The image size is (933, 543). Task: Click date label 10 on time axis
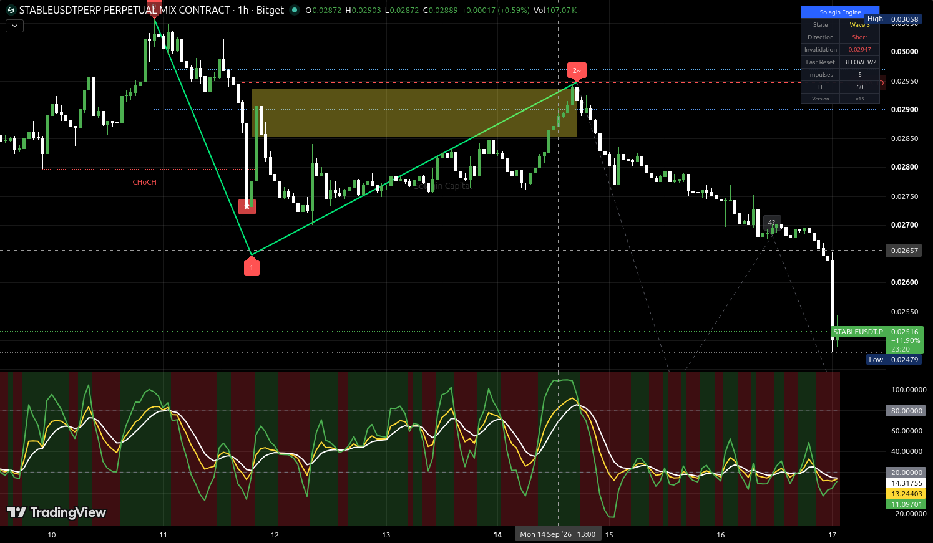52,535
